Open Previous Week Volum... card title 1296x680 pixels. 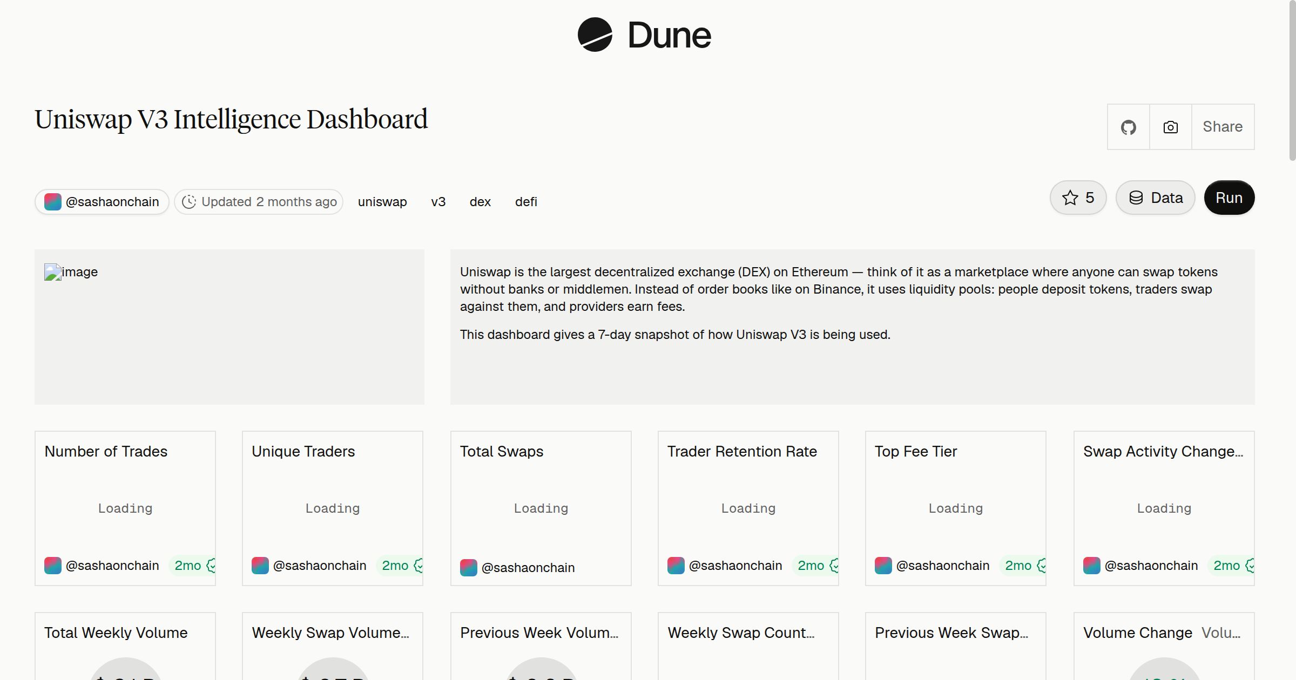click(539, 633)
